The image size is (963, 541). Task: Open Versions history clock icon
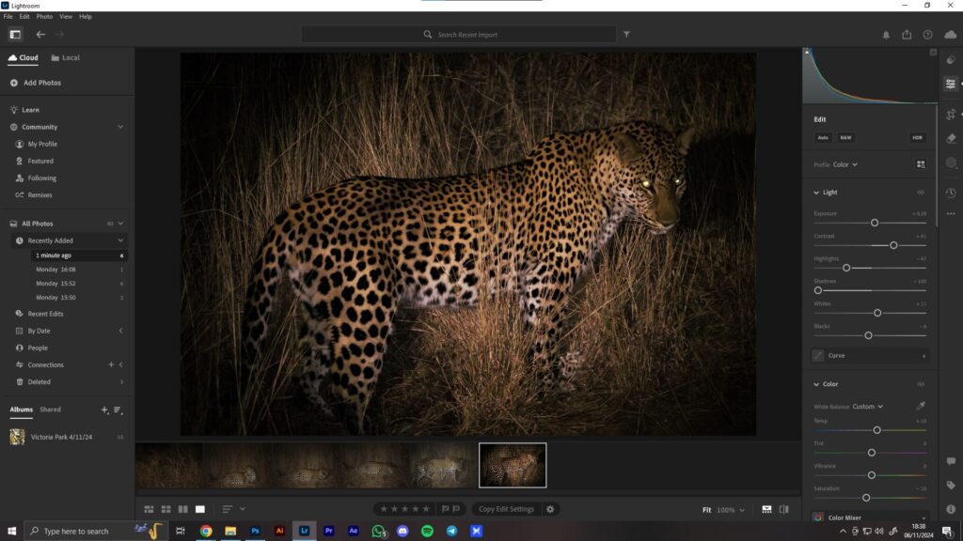[x=951, y=193]
